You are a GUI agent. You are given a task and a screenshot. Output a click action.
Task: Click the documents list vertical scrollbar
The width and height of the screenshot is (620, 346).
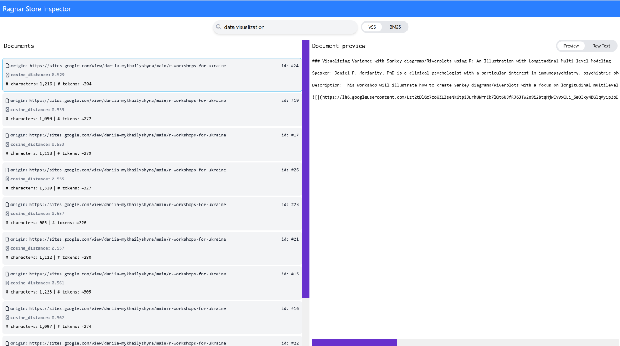pyautogui.click(x=306, y=169)
